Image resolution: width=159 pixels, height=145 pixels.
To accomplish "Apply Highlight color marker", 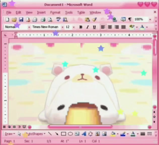I will tap(132, 27).
